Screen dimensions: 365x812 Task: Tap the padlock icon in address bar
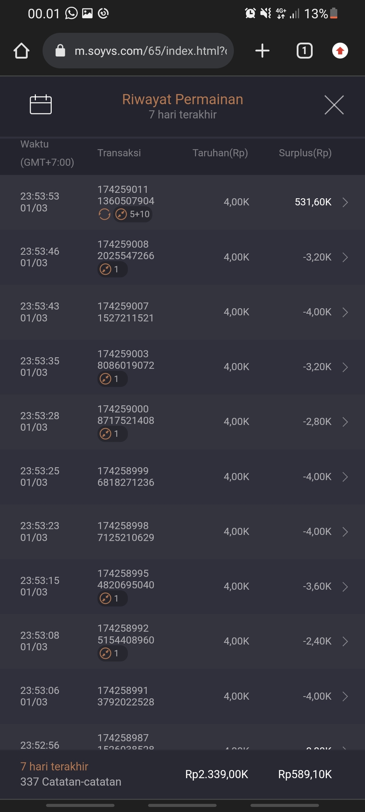pyautogui.click(x=60, y=51)
